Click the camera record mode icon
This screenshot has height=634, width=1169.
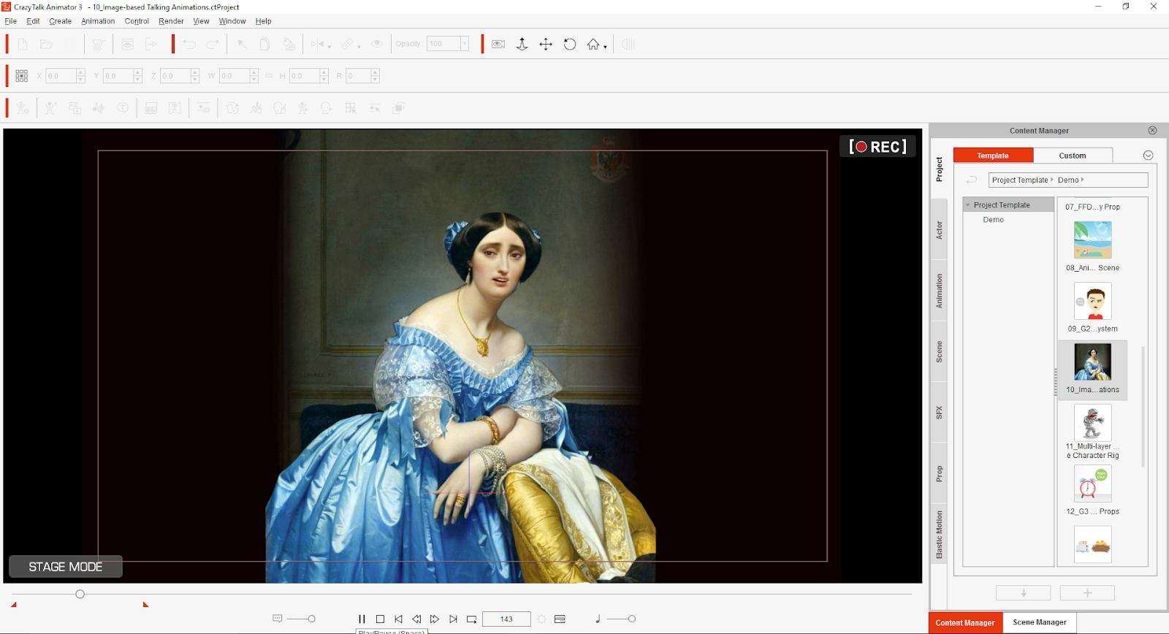(x=498, y=44)
